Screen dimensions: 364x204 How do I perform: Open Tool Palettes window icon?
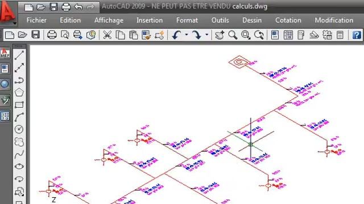pyautogui.click(x=301, y=35)
